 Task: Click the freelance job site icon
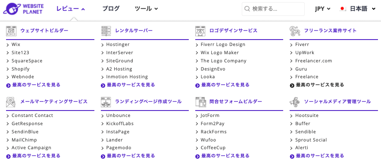click(x=294, y=31)
